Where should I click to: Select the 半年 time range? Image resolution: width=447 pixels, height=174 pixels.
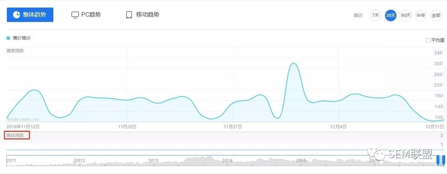point(421,15)
